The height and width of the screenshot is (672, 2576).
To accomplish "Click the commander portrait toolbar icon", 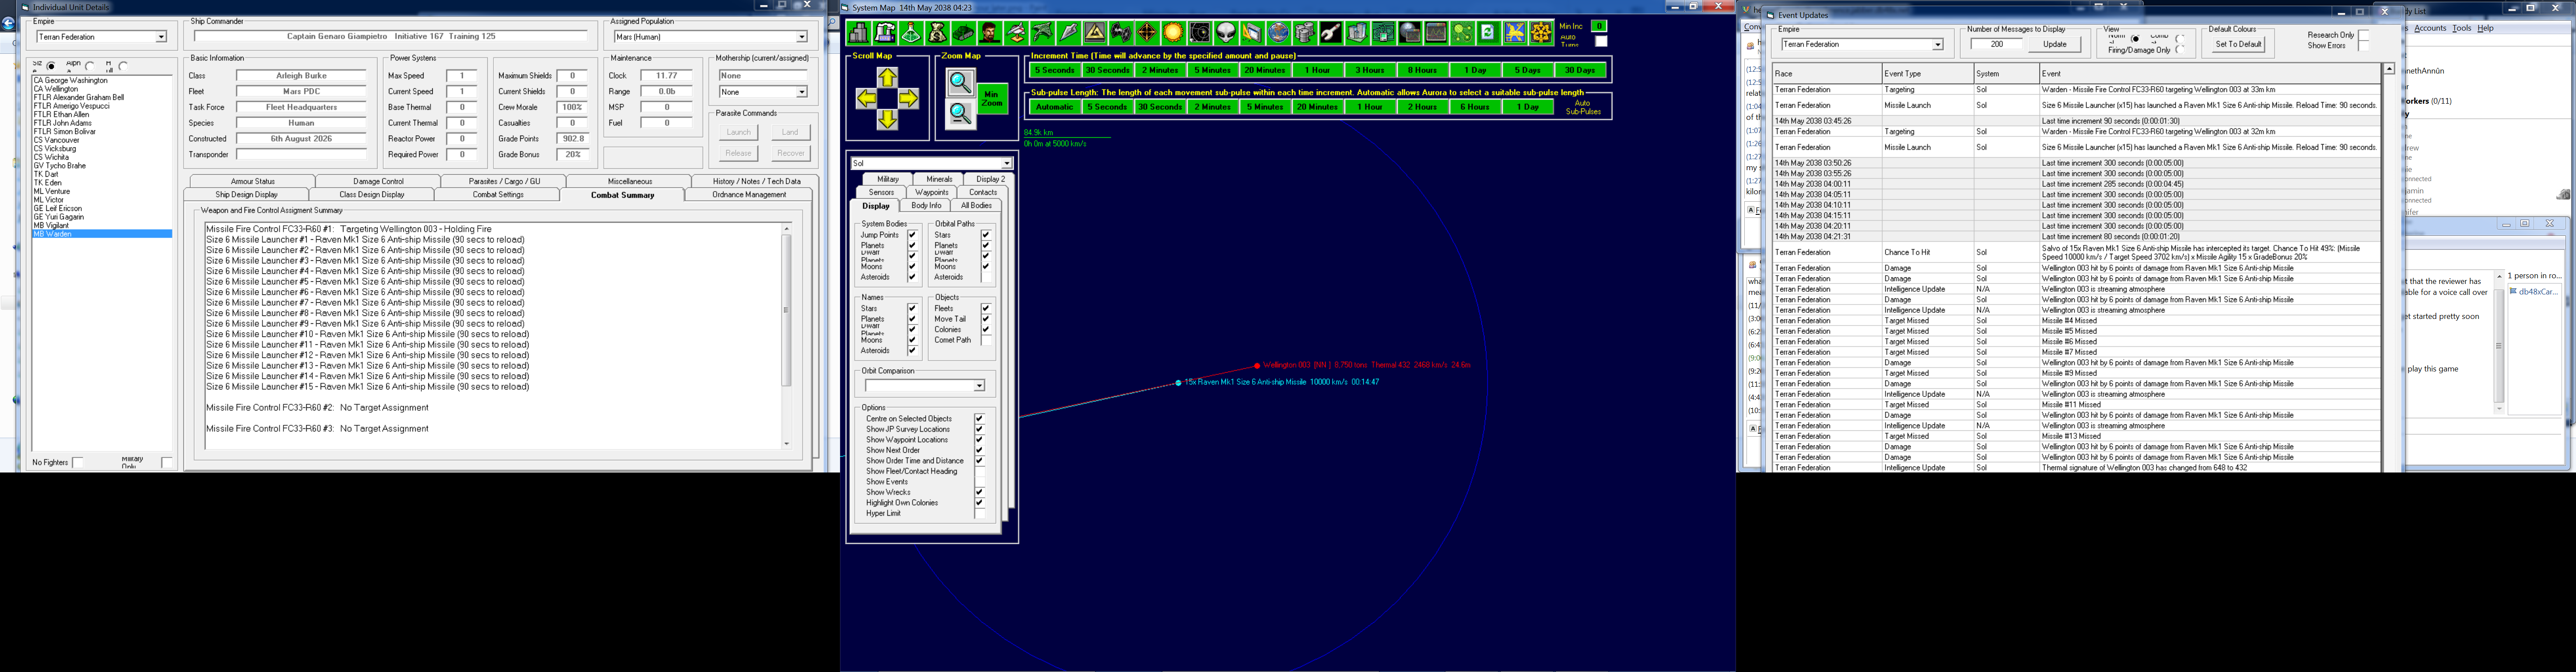I will [989, 33].
